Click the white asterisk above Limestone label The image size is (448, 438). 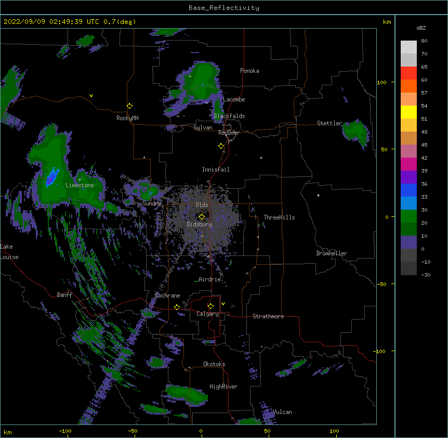[x=80, y=180]
